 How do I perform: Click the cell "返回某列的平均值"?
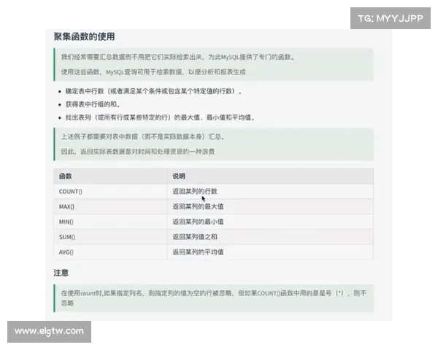(270, 252)
